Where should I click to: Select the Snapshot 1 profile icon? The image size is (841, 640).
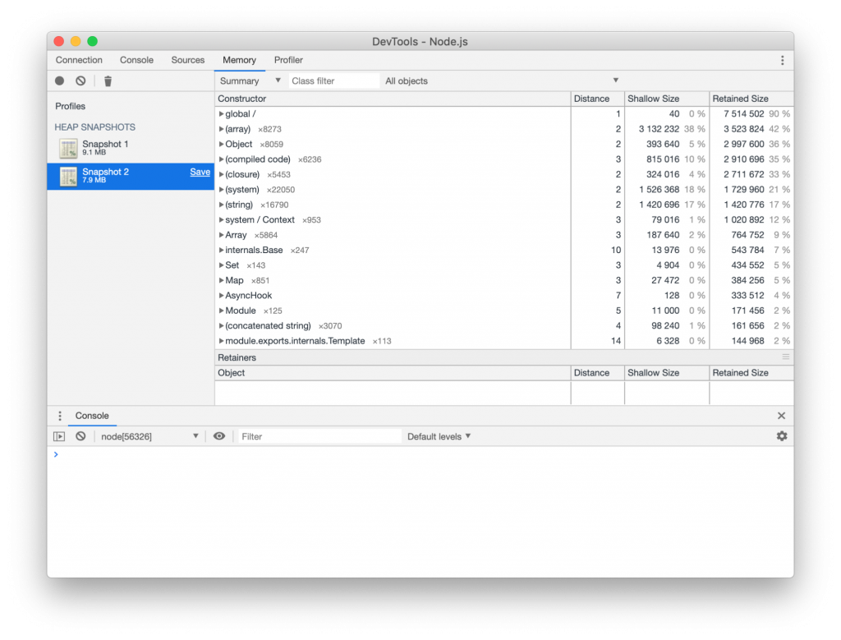[x=68, y=148]
